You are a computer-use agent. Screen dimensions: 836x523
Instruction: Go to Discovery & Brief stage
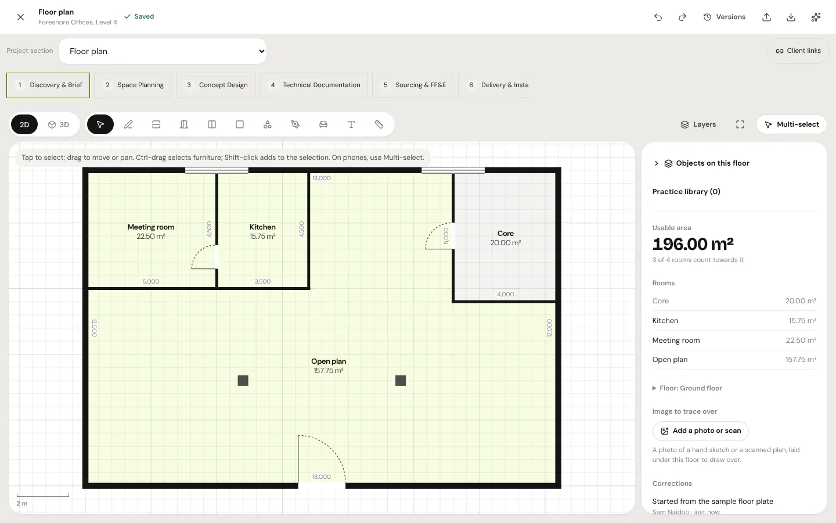[x=48, y=85]
